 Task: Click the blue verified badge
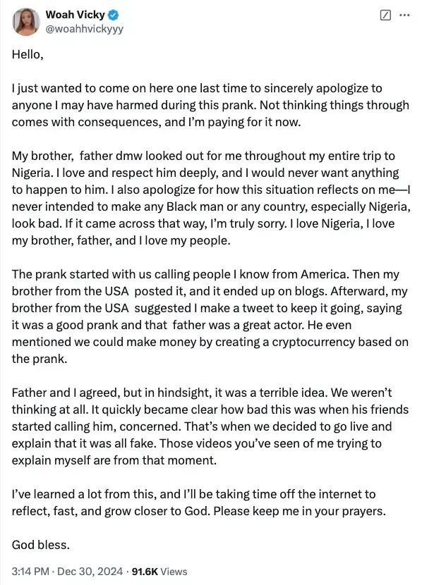tap(114, 16)
